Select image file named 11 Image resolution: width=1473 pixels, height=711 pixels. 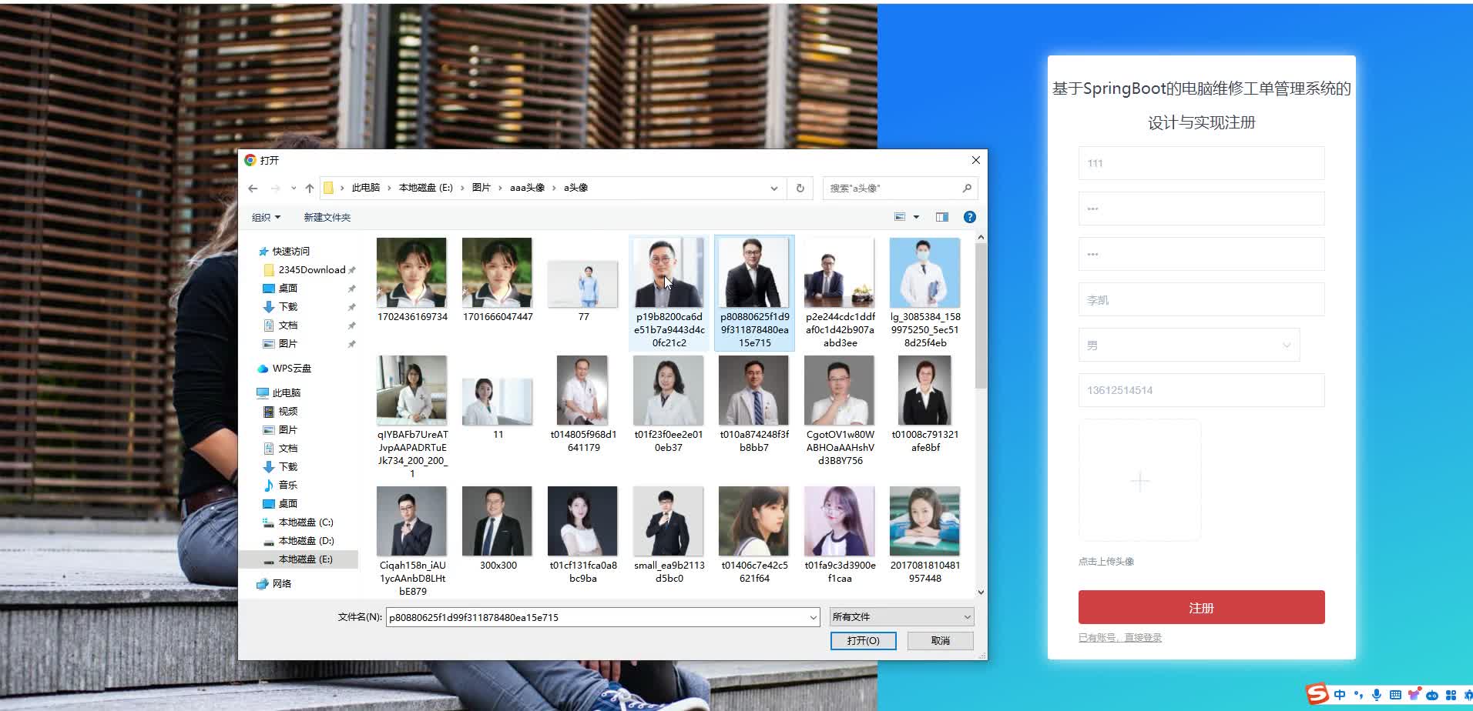click(x=497, y=409)
